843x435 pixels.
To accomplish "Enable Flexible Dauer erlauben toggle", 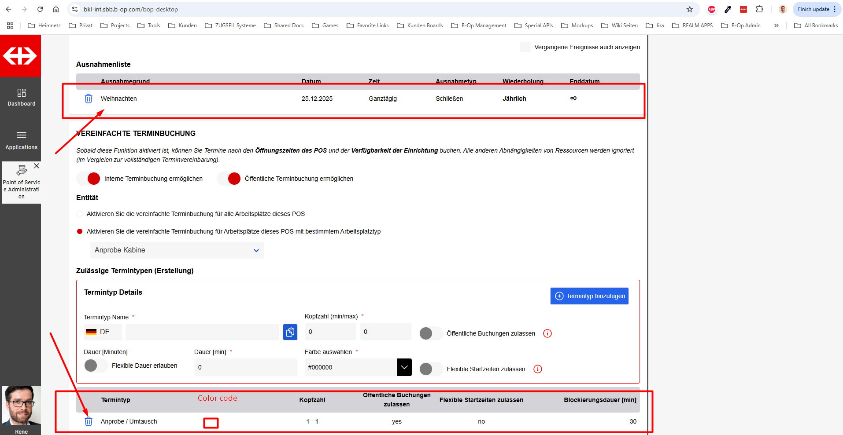I will [x=96, y=366].
